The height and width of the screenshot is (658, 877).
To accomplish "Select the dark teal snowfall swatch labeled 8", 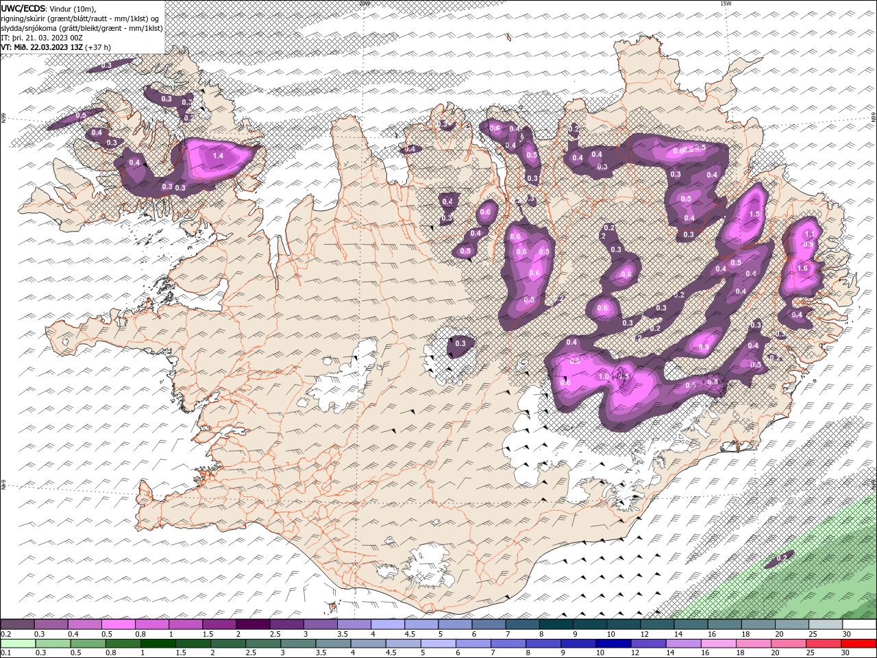I will [556, 624].
